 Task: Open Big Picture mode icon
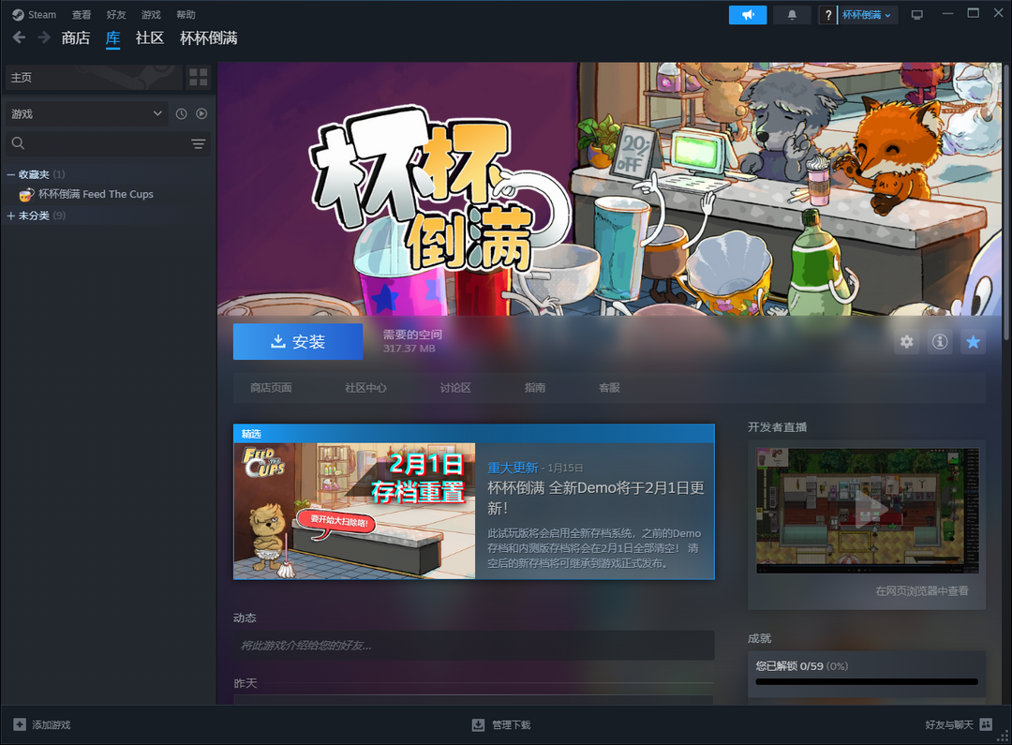(916, 15)
